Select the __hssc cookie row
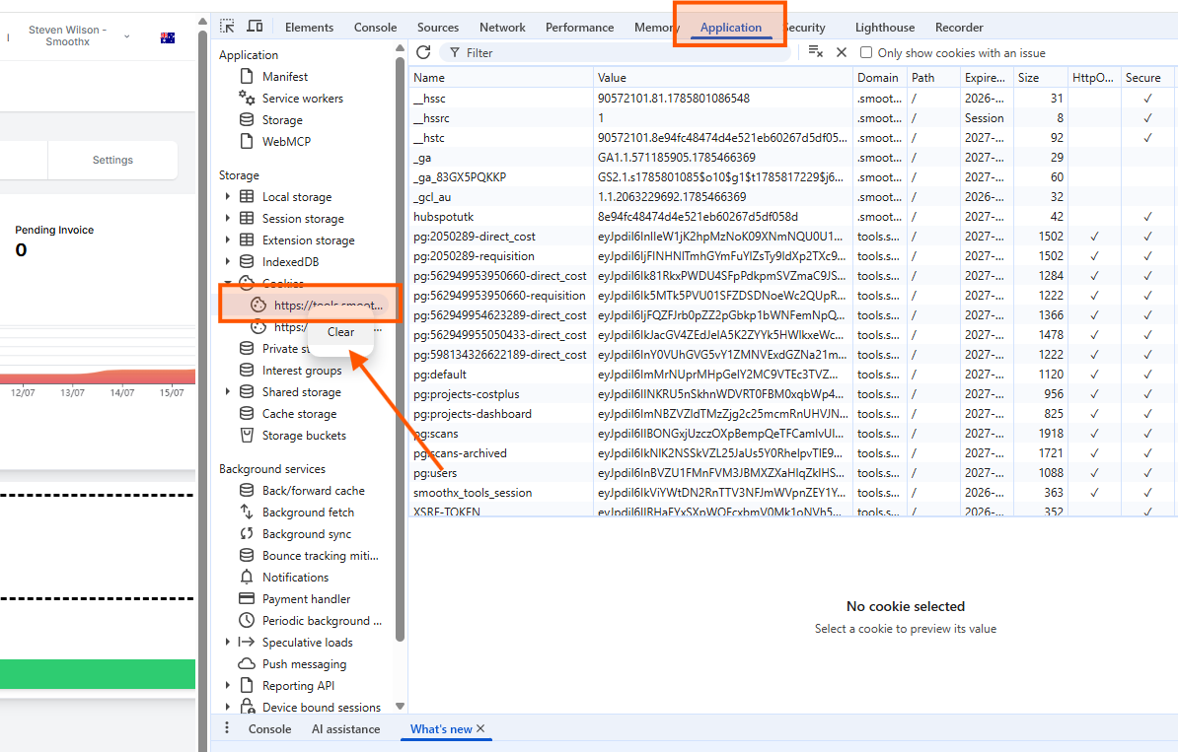This screenshot has width=1178, height=752. [792, 99]
